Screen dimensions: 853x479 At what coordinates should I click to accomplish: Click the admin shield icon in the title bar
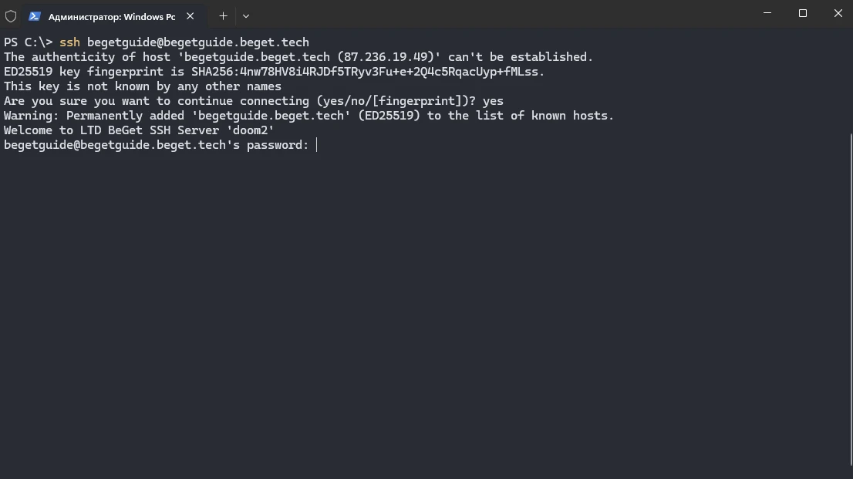point(12,15)
